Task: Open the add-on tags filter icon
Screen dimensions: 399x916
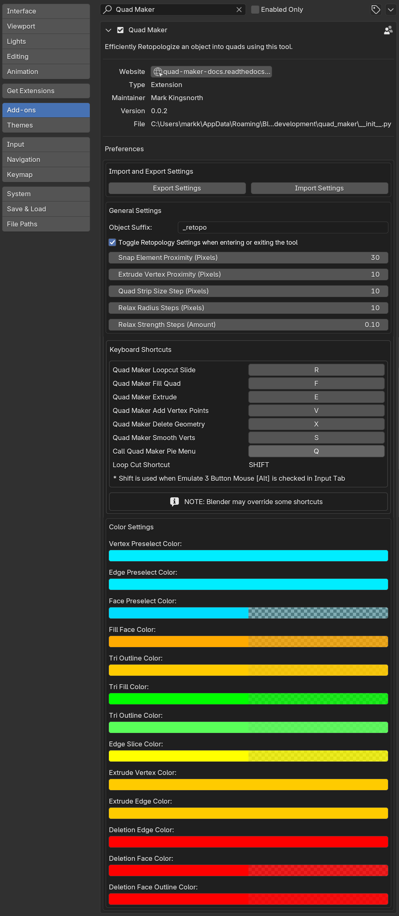Action: [376, 9]
